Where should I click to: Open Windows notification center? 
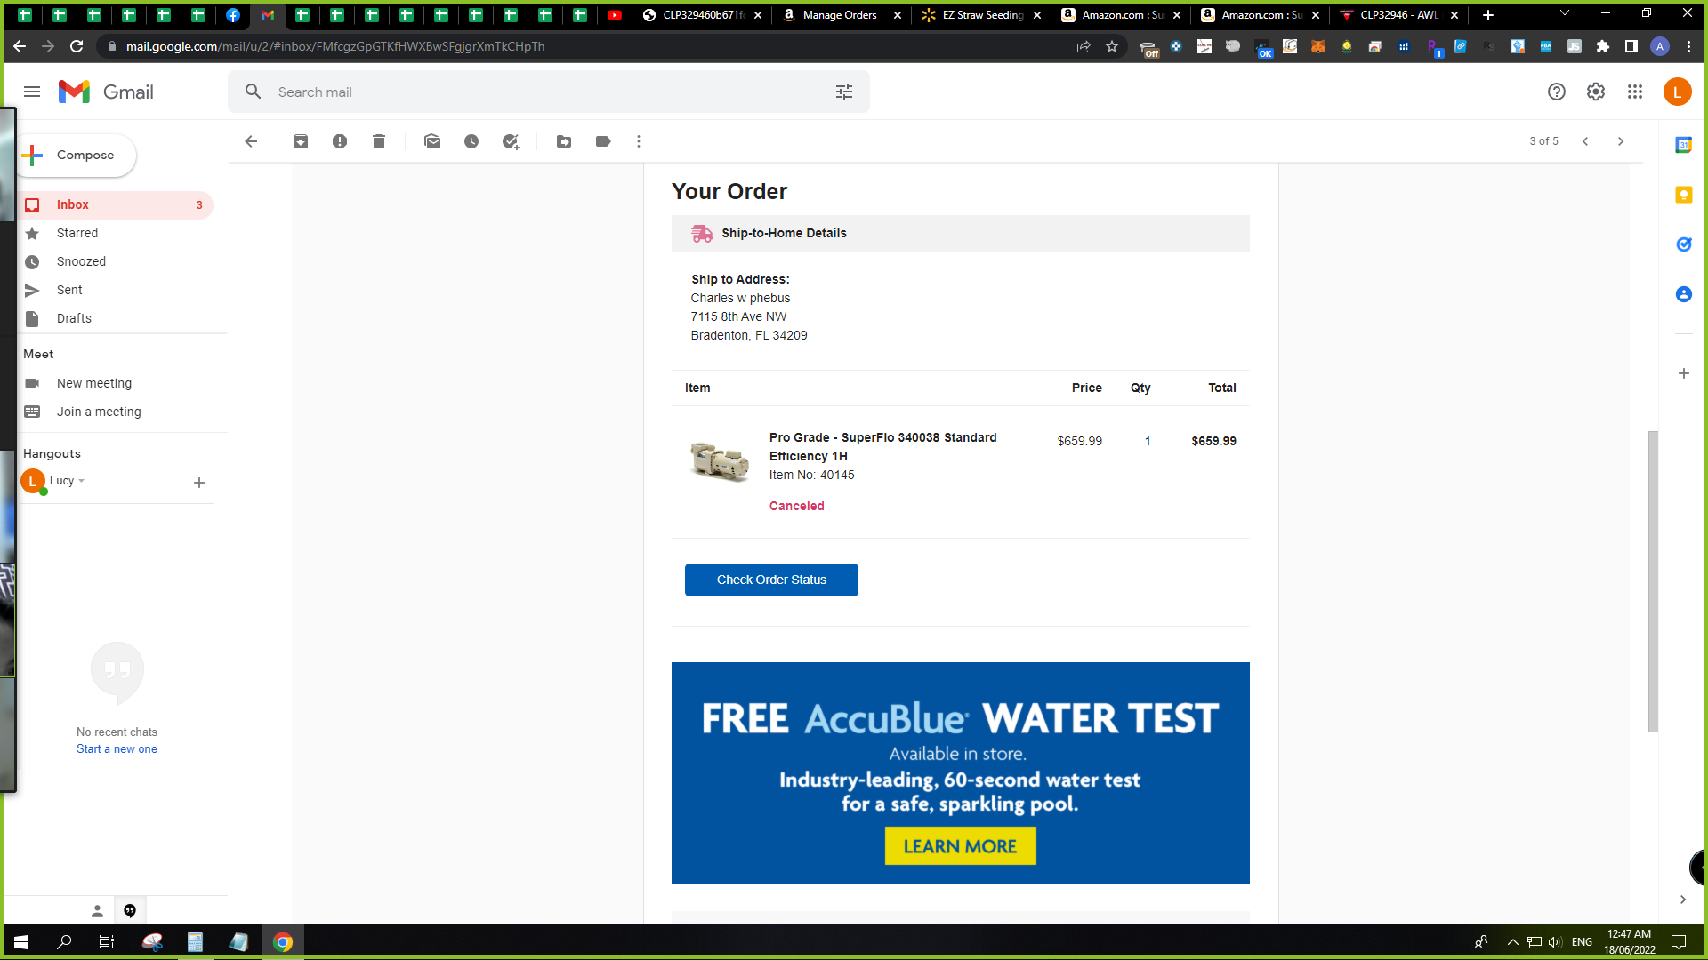click(1679, 942)
